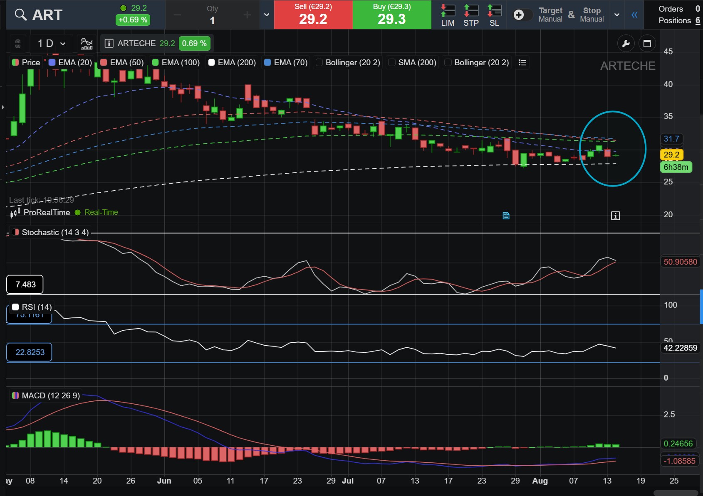Open the chart indicators icon

[87, 43]
